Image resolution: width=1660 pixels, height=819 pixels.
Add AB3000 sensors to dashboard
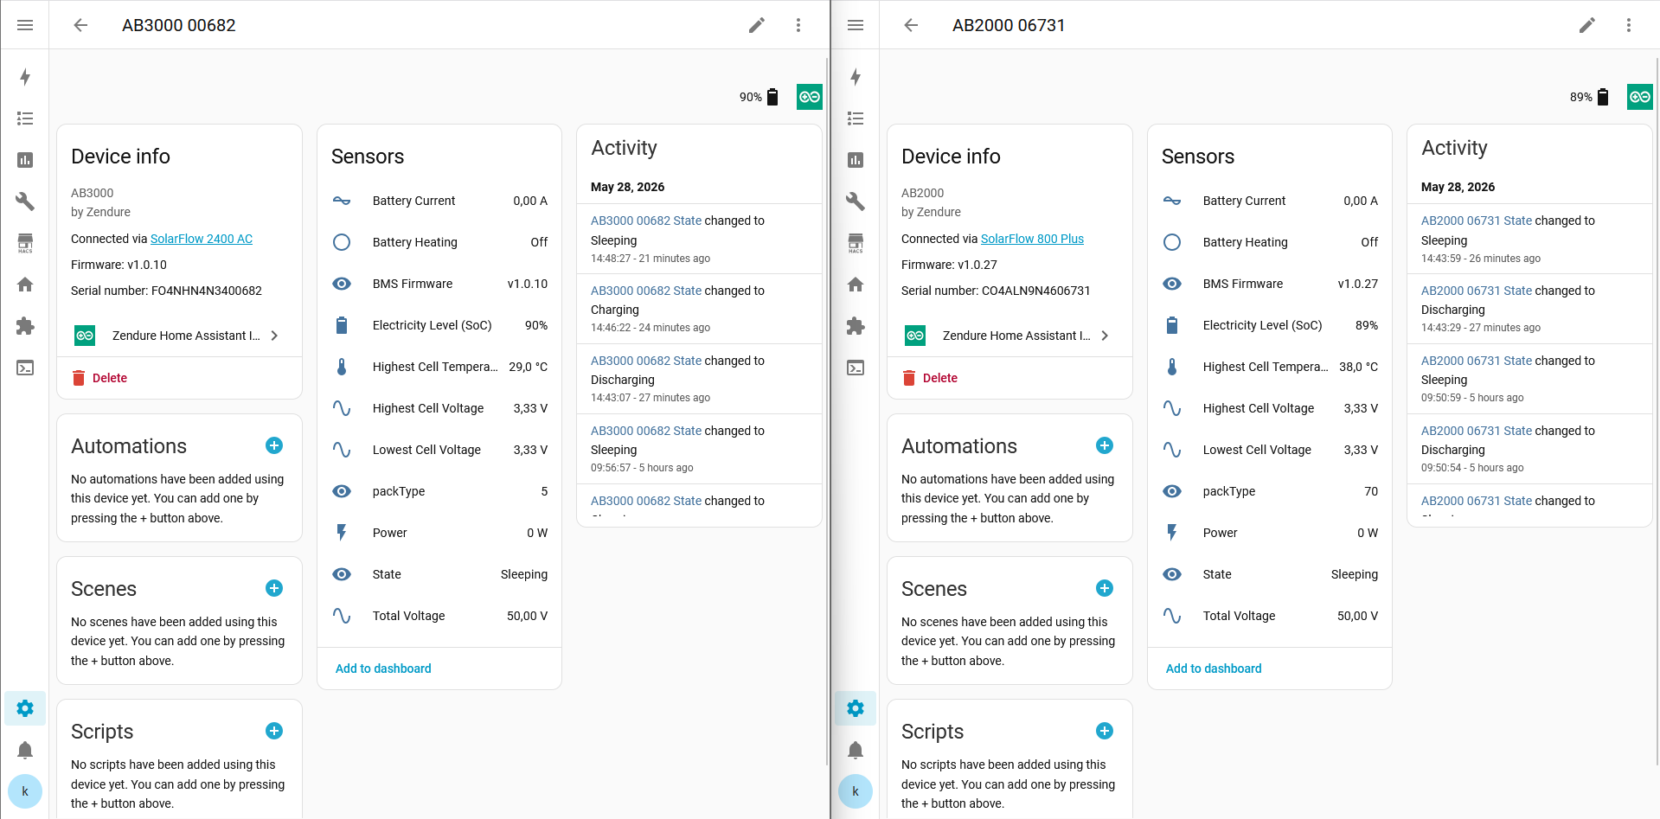[x=383, y=669]
